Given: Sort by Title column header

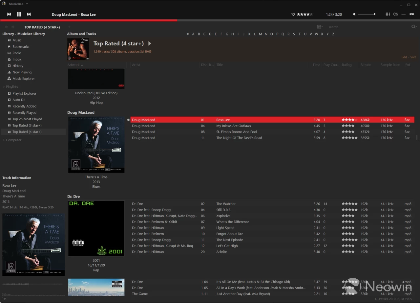Looking at the screenshot, I should pos(220,65).
